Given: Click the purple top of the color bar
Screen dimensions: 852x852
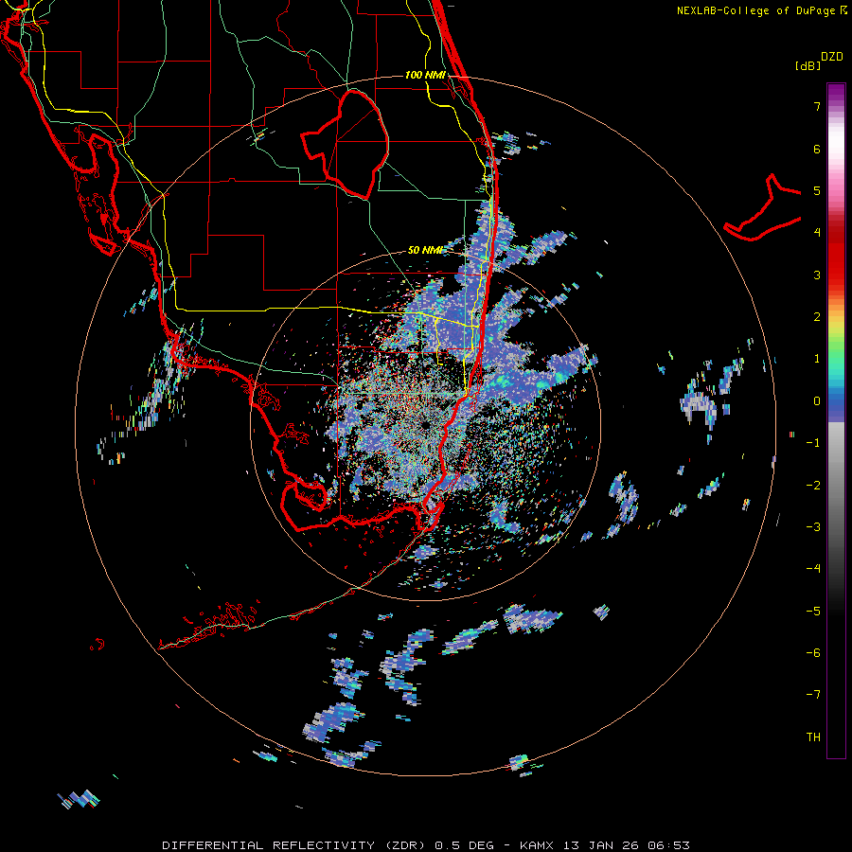Looking at the screenshot, I should pyautogui.click(x=836, y=93).
